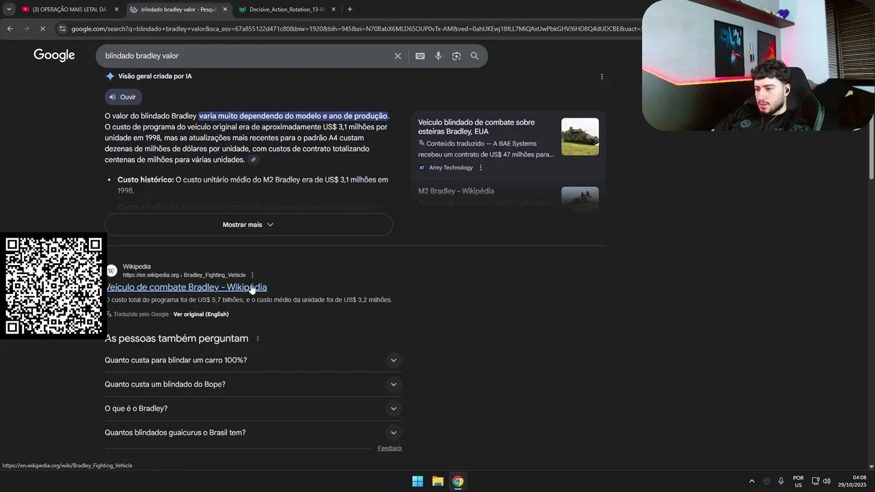Close the OPERAÇÃO MAIS LETAL tab
This screenshot has height=492, width=875.
[x=116, y=10]
